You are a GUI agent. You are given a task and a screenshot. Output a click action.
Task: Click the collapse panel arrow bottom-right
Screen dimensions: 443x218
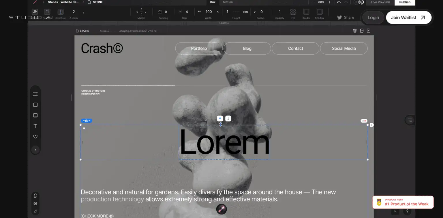tap(395, 211)
